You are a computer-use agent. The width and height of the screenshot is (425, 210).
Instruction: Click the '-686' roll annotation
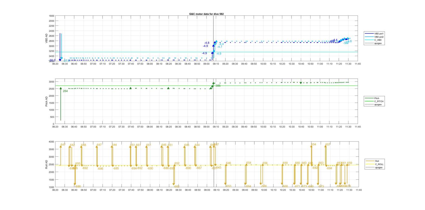(x=100, y=168)
